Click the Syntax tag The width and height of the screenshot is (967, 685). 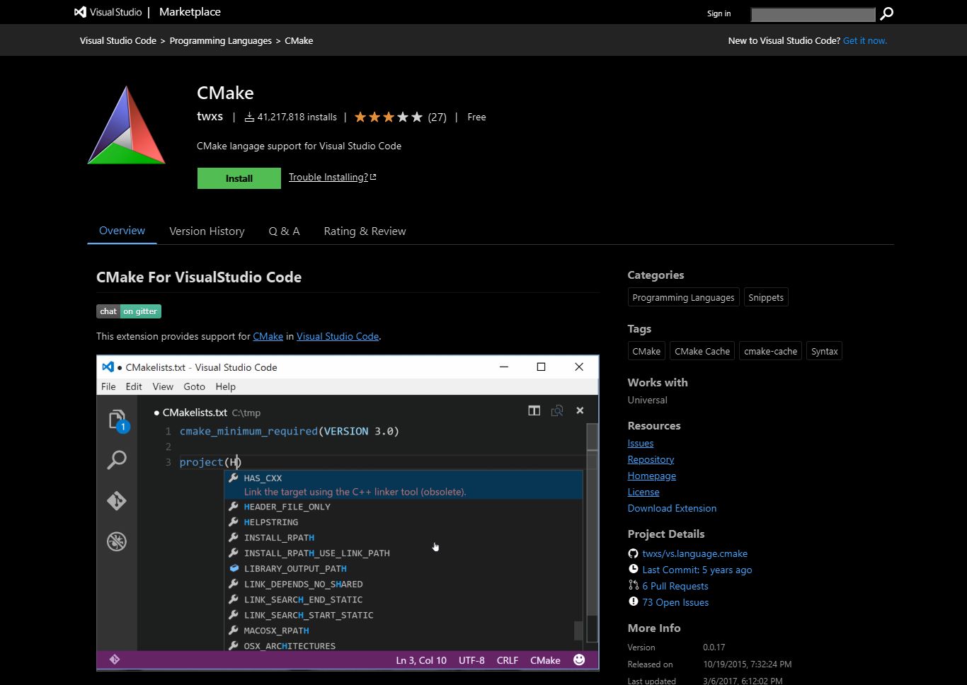pyautogui.click(x=825, y=351)
